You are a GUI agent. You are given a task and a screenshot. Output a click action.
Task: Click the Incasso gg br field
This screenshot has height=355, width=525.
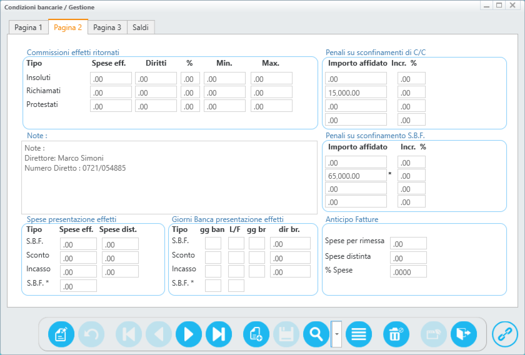[x=257, y=272]
